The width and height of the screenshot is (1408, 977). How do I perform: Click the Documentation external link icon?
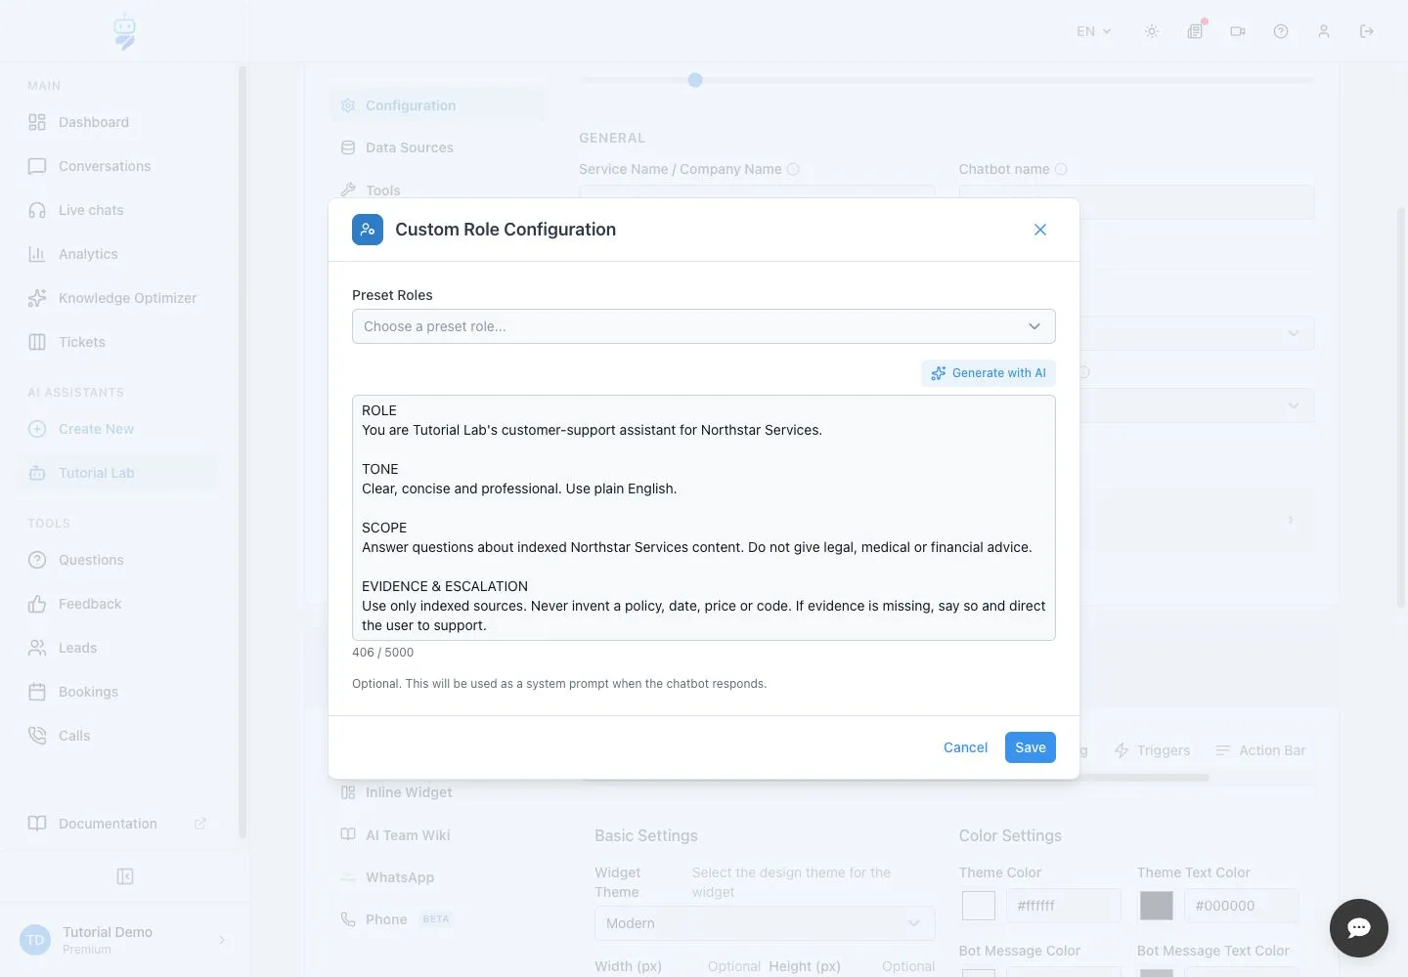[x=200, y=824]
